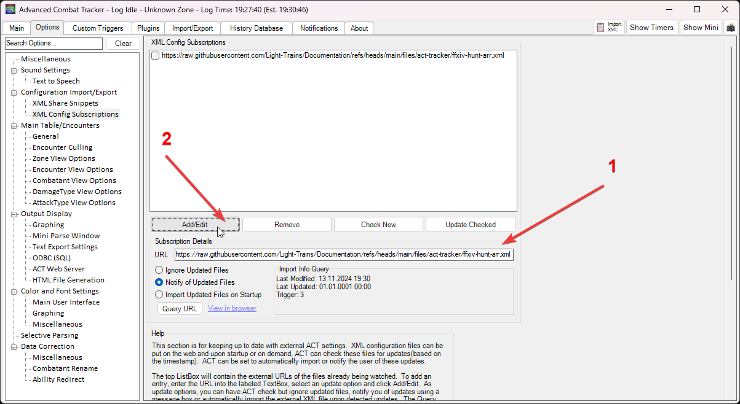Select Encounter View Options tree item
This screenshot has width=740, height=404.
(x=73, y=169)
